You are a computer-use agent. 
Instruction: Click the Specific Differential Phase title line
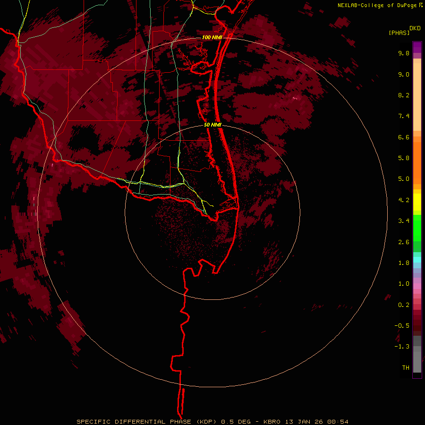point(212,422)
